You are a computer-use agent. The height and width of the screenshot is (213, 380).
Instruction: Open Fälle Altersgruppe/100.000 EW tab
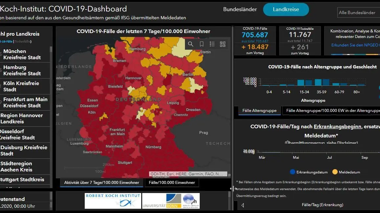tap(331, 111)
